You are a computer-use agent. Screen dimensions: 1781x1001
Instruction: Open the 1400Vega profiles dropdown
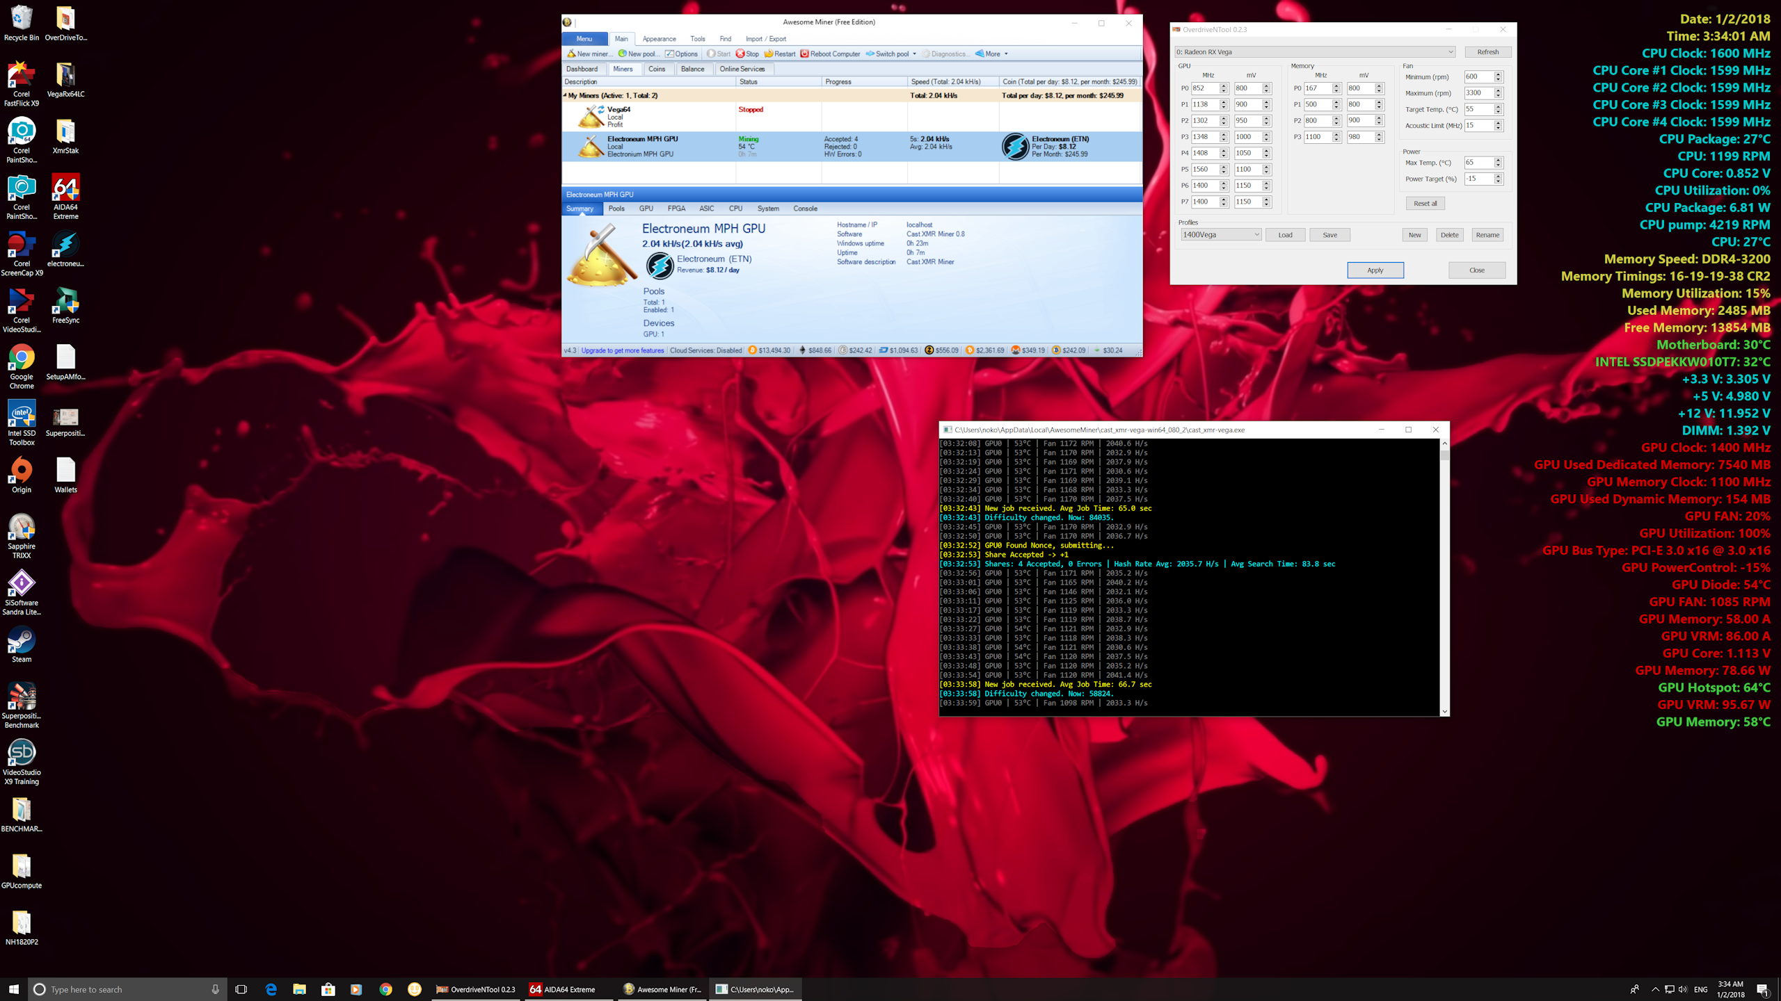click(x=1220, y=235)
